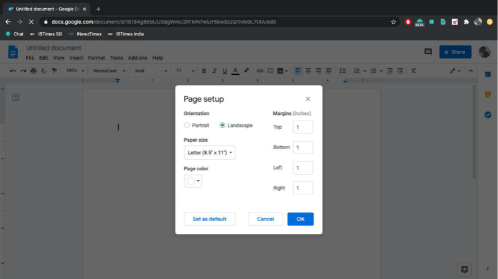498x279 pixels.
Task: Bookmark page with star icon
Action: point(393,22)
